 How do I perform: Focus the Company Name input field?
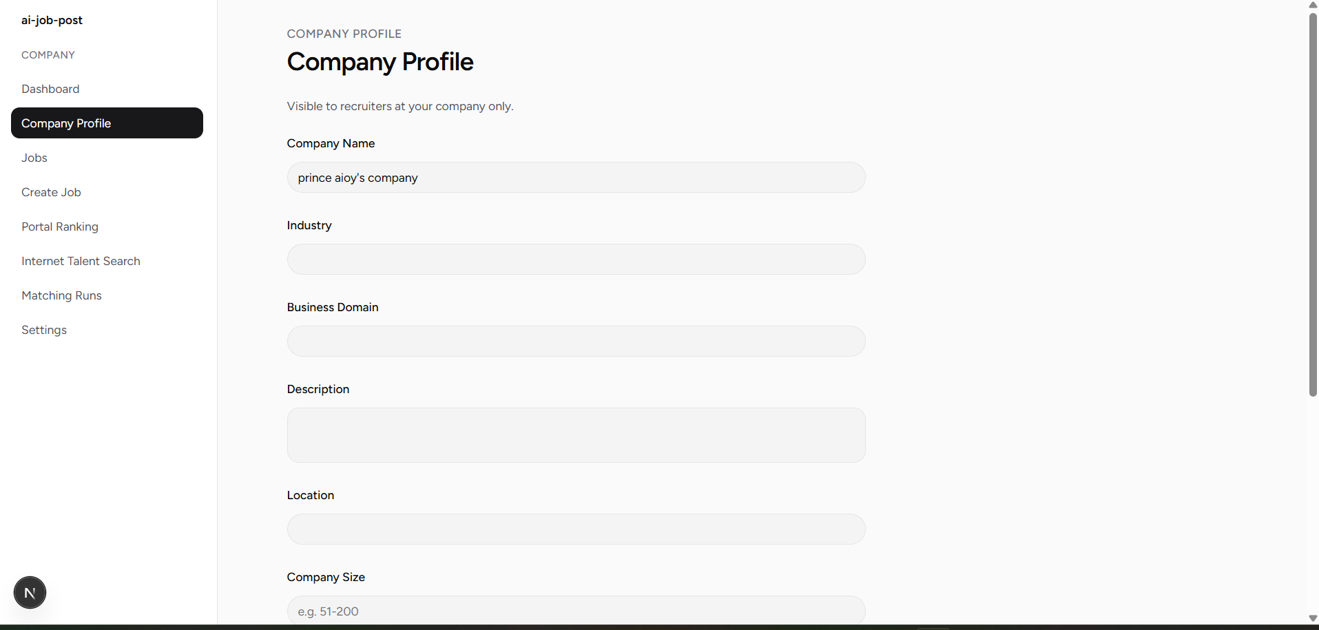pos(576,178)
